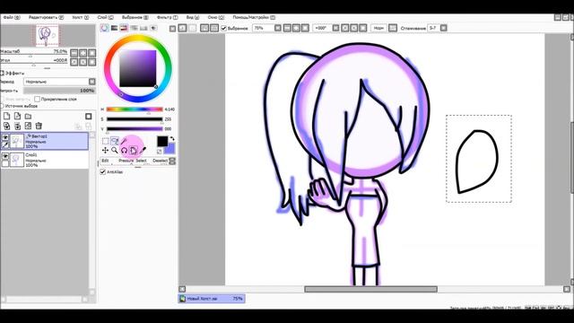Collapse the Эффекты section expander
This screenshot has width=574, height=323.
(2, 73)
